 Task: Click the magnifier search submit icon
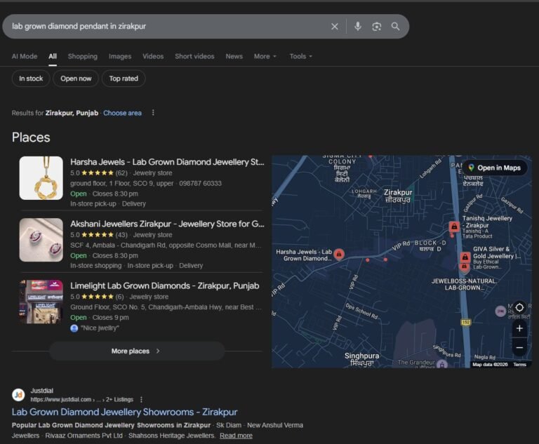click(x=396, y=27)
